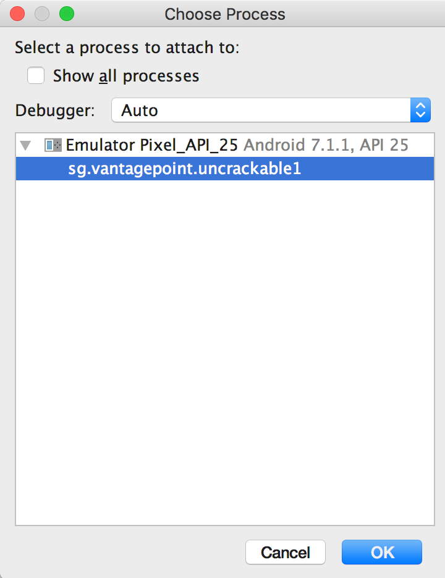Enable the Show all processes checkbox
Screen dimensions: 445x578
click(36, 76)
